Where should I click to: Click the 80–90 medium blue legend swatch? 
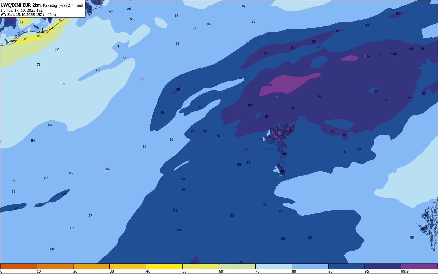coord(310,266)
